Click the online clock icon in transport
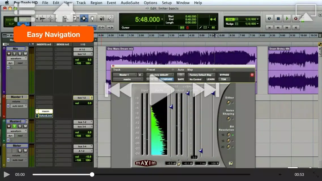The image size is (322, 181). coord(269,19)
